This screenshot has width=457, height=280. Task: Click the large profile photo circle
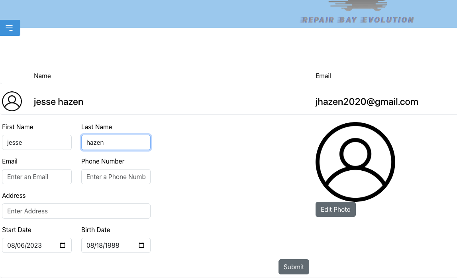pyautogui.click(x=355, y=162)
